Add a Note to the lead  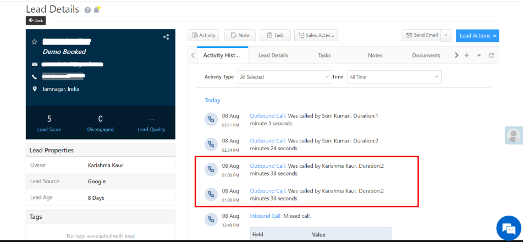point(240,35)
